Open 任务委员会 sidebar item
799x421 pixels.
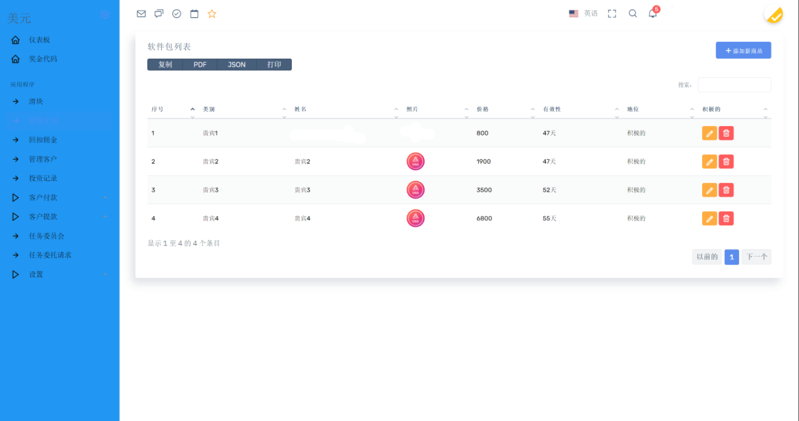47,236
